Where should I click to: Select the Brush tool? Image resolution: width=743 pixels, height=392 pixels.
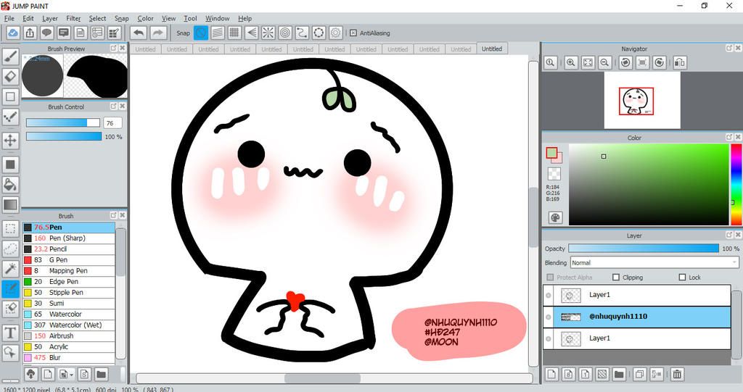click(10, 57)
